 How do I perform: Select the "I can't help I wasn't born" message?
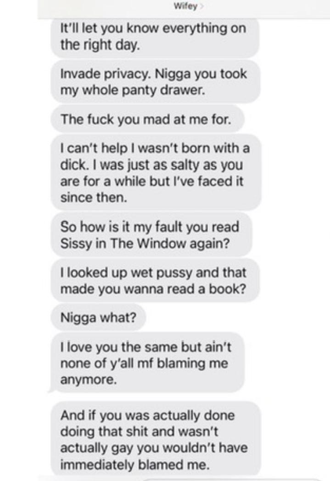pos(156,172)
